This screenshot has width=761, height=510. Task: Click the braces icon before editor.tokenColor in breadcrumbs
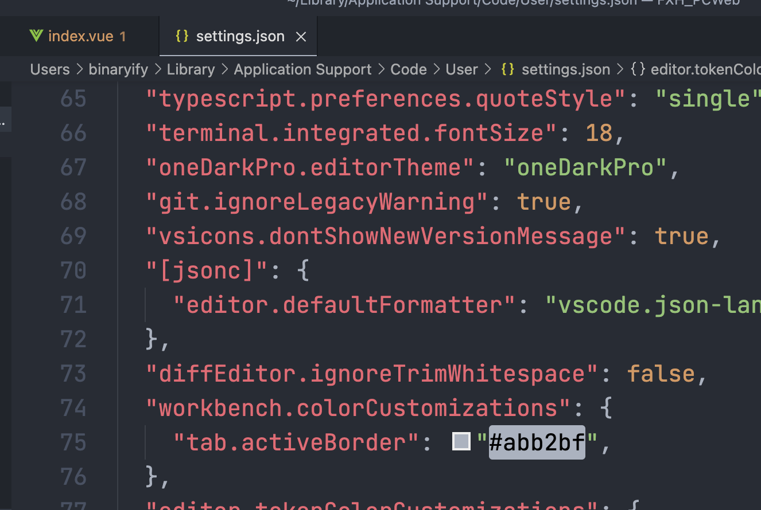pos(637,69)
